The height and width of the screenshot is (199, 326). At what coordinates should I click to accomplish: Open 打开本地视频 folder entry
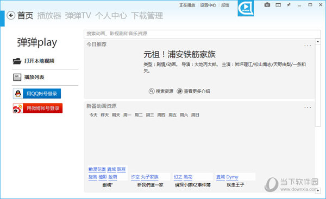tap(34, 61)
